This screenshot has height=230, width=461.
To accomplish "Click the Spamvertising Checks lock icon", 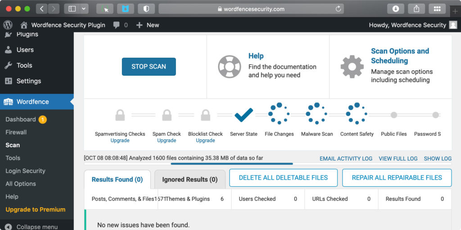I will 120,115.
